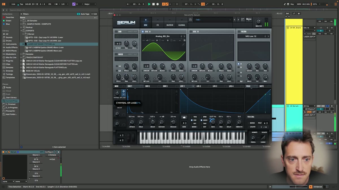339x190 pixels.
Task: Switch to the Serum FX tab
Action: pos(158,22)
